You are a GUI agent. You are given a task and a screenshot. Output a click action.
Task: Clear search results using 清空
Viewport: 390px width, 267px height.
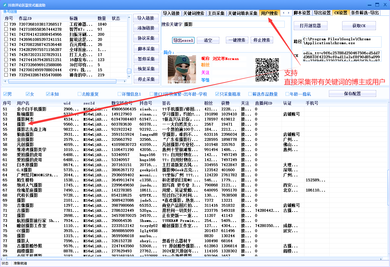pyautogui.click(x=208, y=40)
